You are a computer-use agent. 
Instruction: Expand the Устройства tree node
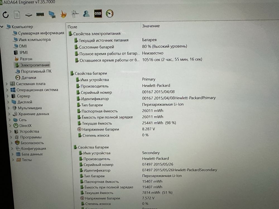11,132
